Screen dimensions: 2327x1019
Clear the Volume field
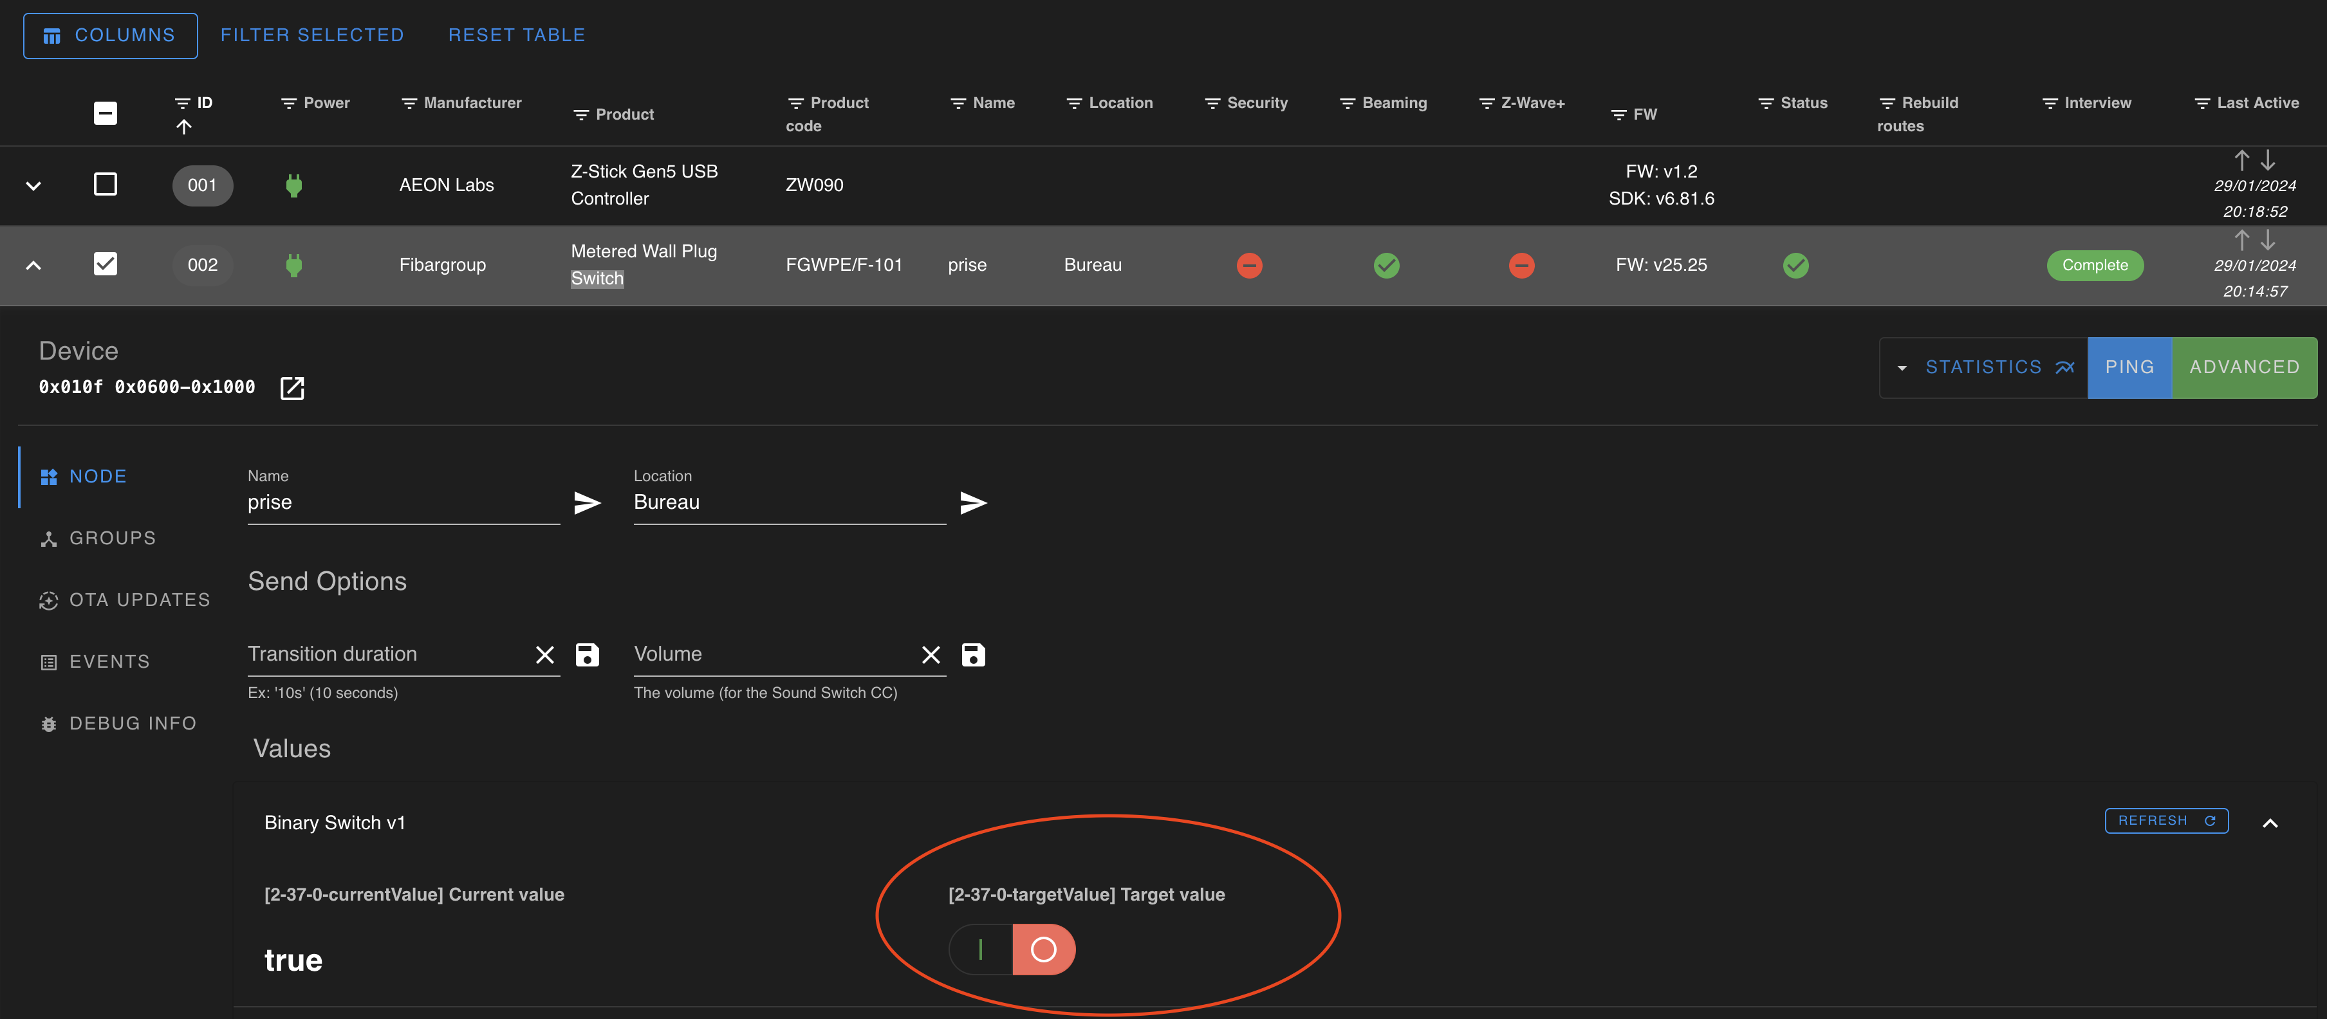(931, 655)
